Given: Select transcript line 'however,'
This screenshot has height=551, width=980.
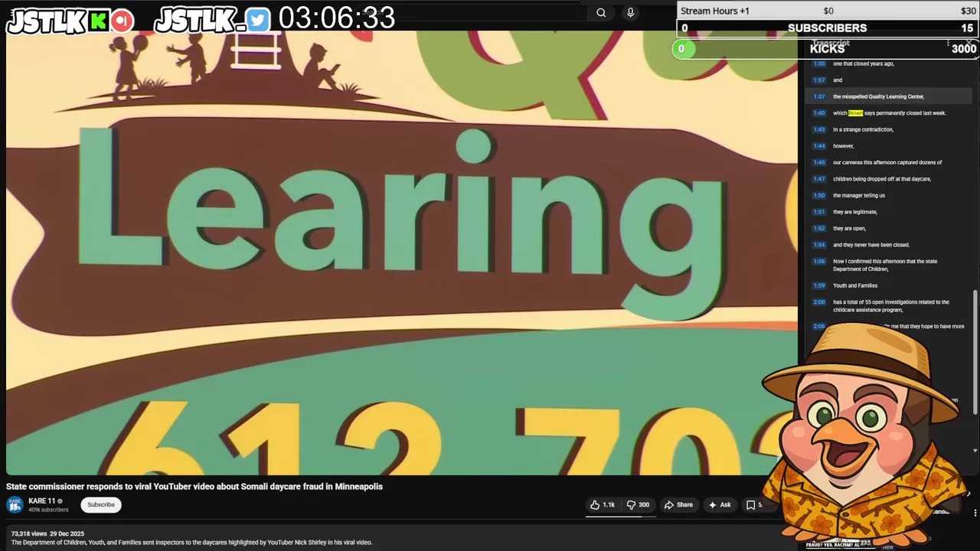Looking at the screenshot, I should pyautogui.click(x=843, y=146).
